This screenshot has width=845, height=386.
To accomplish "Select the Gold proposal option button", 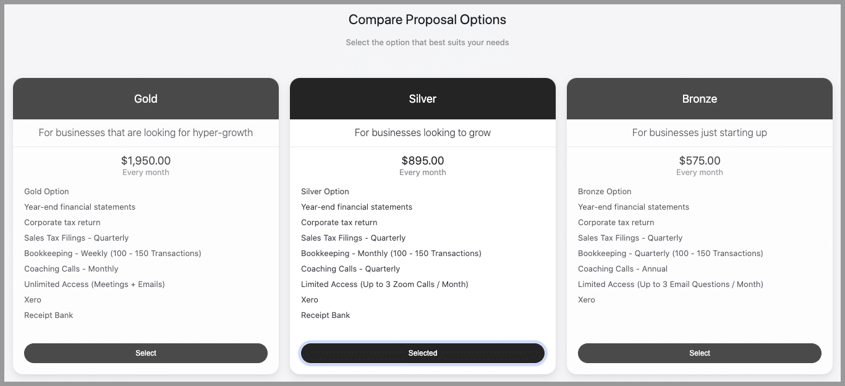I will click(146, 353).
